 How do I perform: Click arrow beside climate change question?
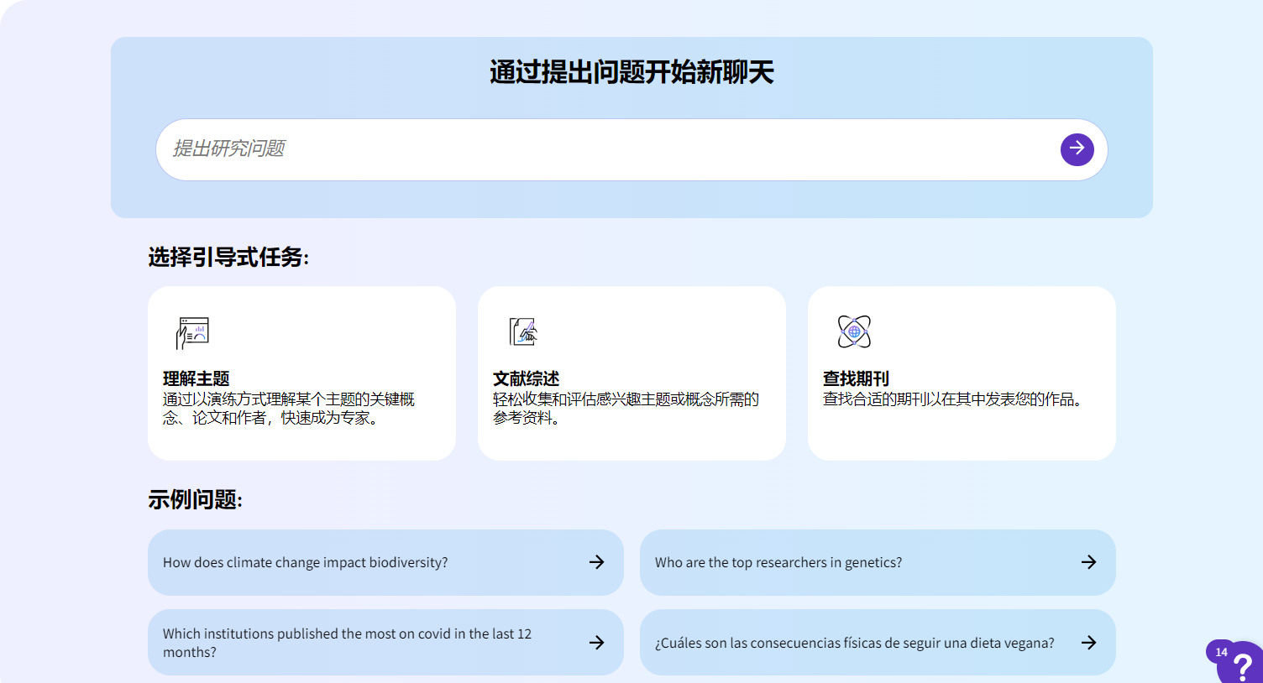(596, 562)
